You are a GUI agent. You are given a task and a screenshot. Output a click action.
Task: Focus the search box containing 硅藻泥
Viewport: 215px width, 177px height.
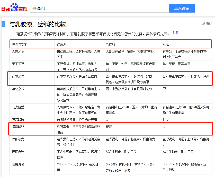click(x=99, y=8)
